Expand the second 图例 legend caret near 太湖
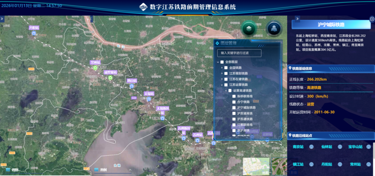 [130, 170]
